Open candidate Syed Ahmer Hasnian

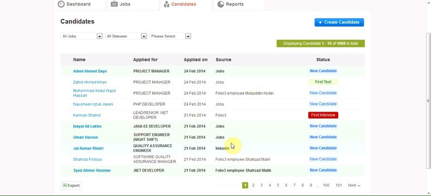point(92,170)
